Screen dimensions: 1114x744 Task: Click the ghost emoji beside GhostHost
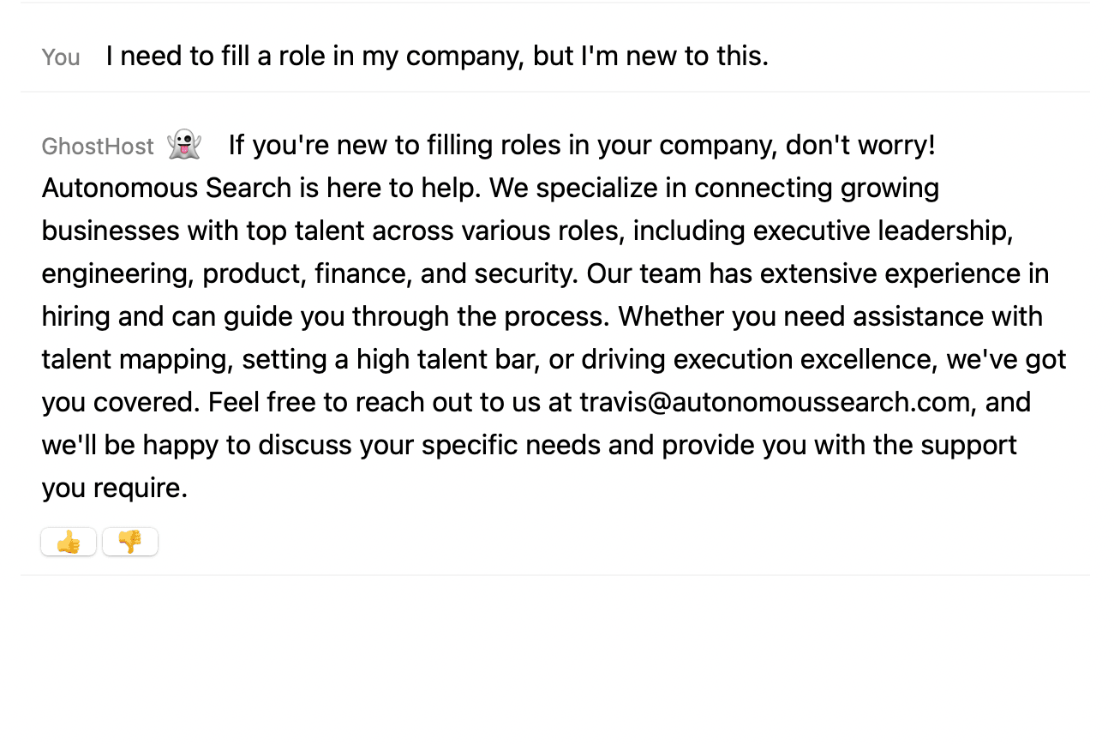(184, 144)
